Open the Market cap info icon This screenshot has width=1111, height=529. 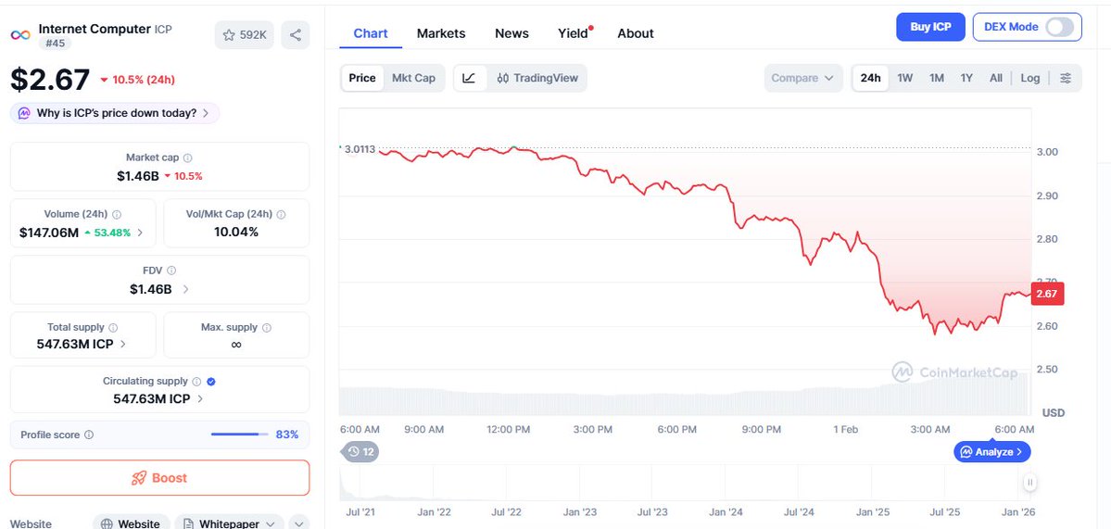pyautogui.click(x=188, y=157)
